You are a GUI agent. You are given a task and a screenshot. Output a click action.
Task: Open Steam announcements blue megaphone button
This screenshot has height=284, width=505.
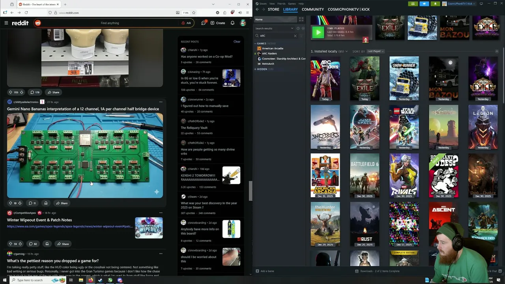424,4
